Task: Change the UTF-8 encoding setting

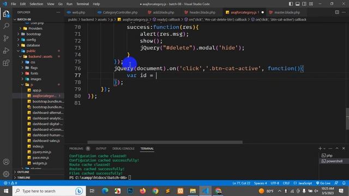Action: [275, 183]
